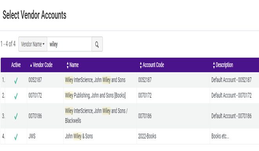Click description Default Account - 0052187
Viewport: 259px width, 151px height.
(x=231, y=80)
